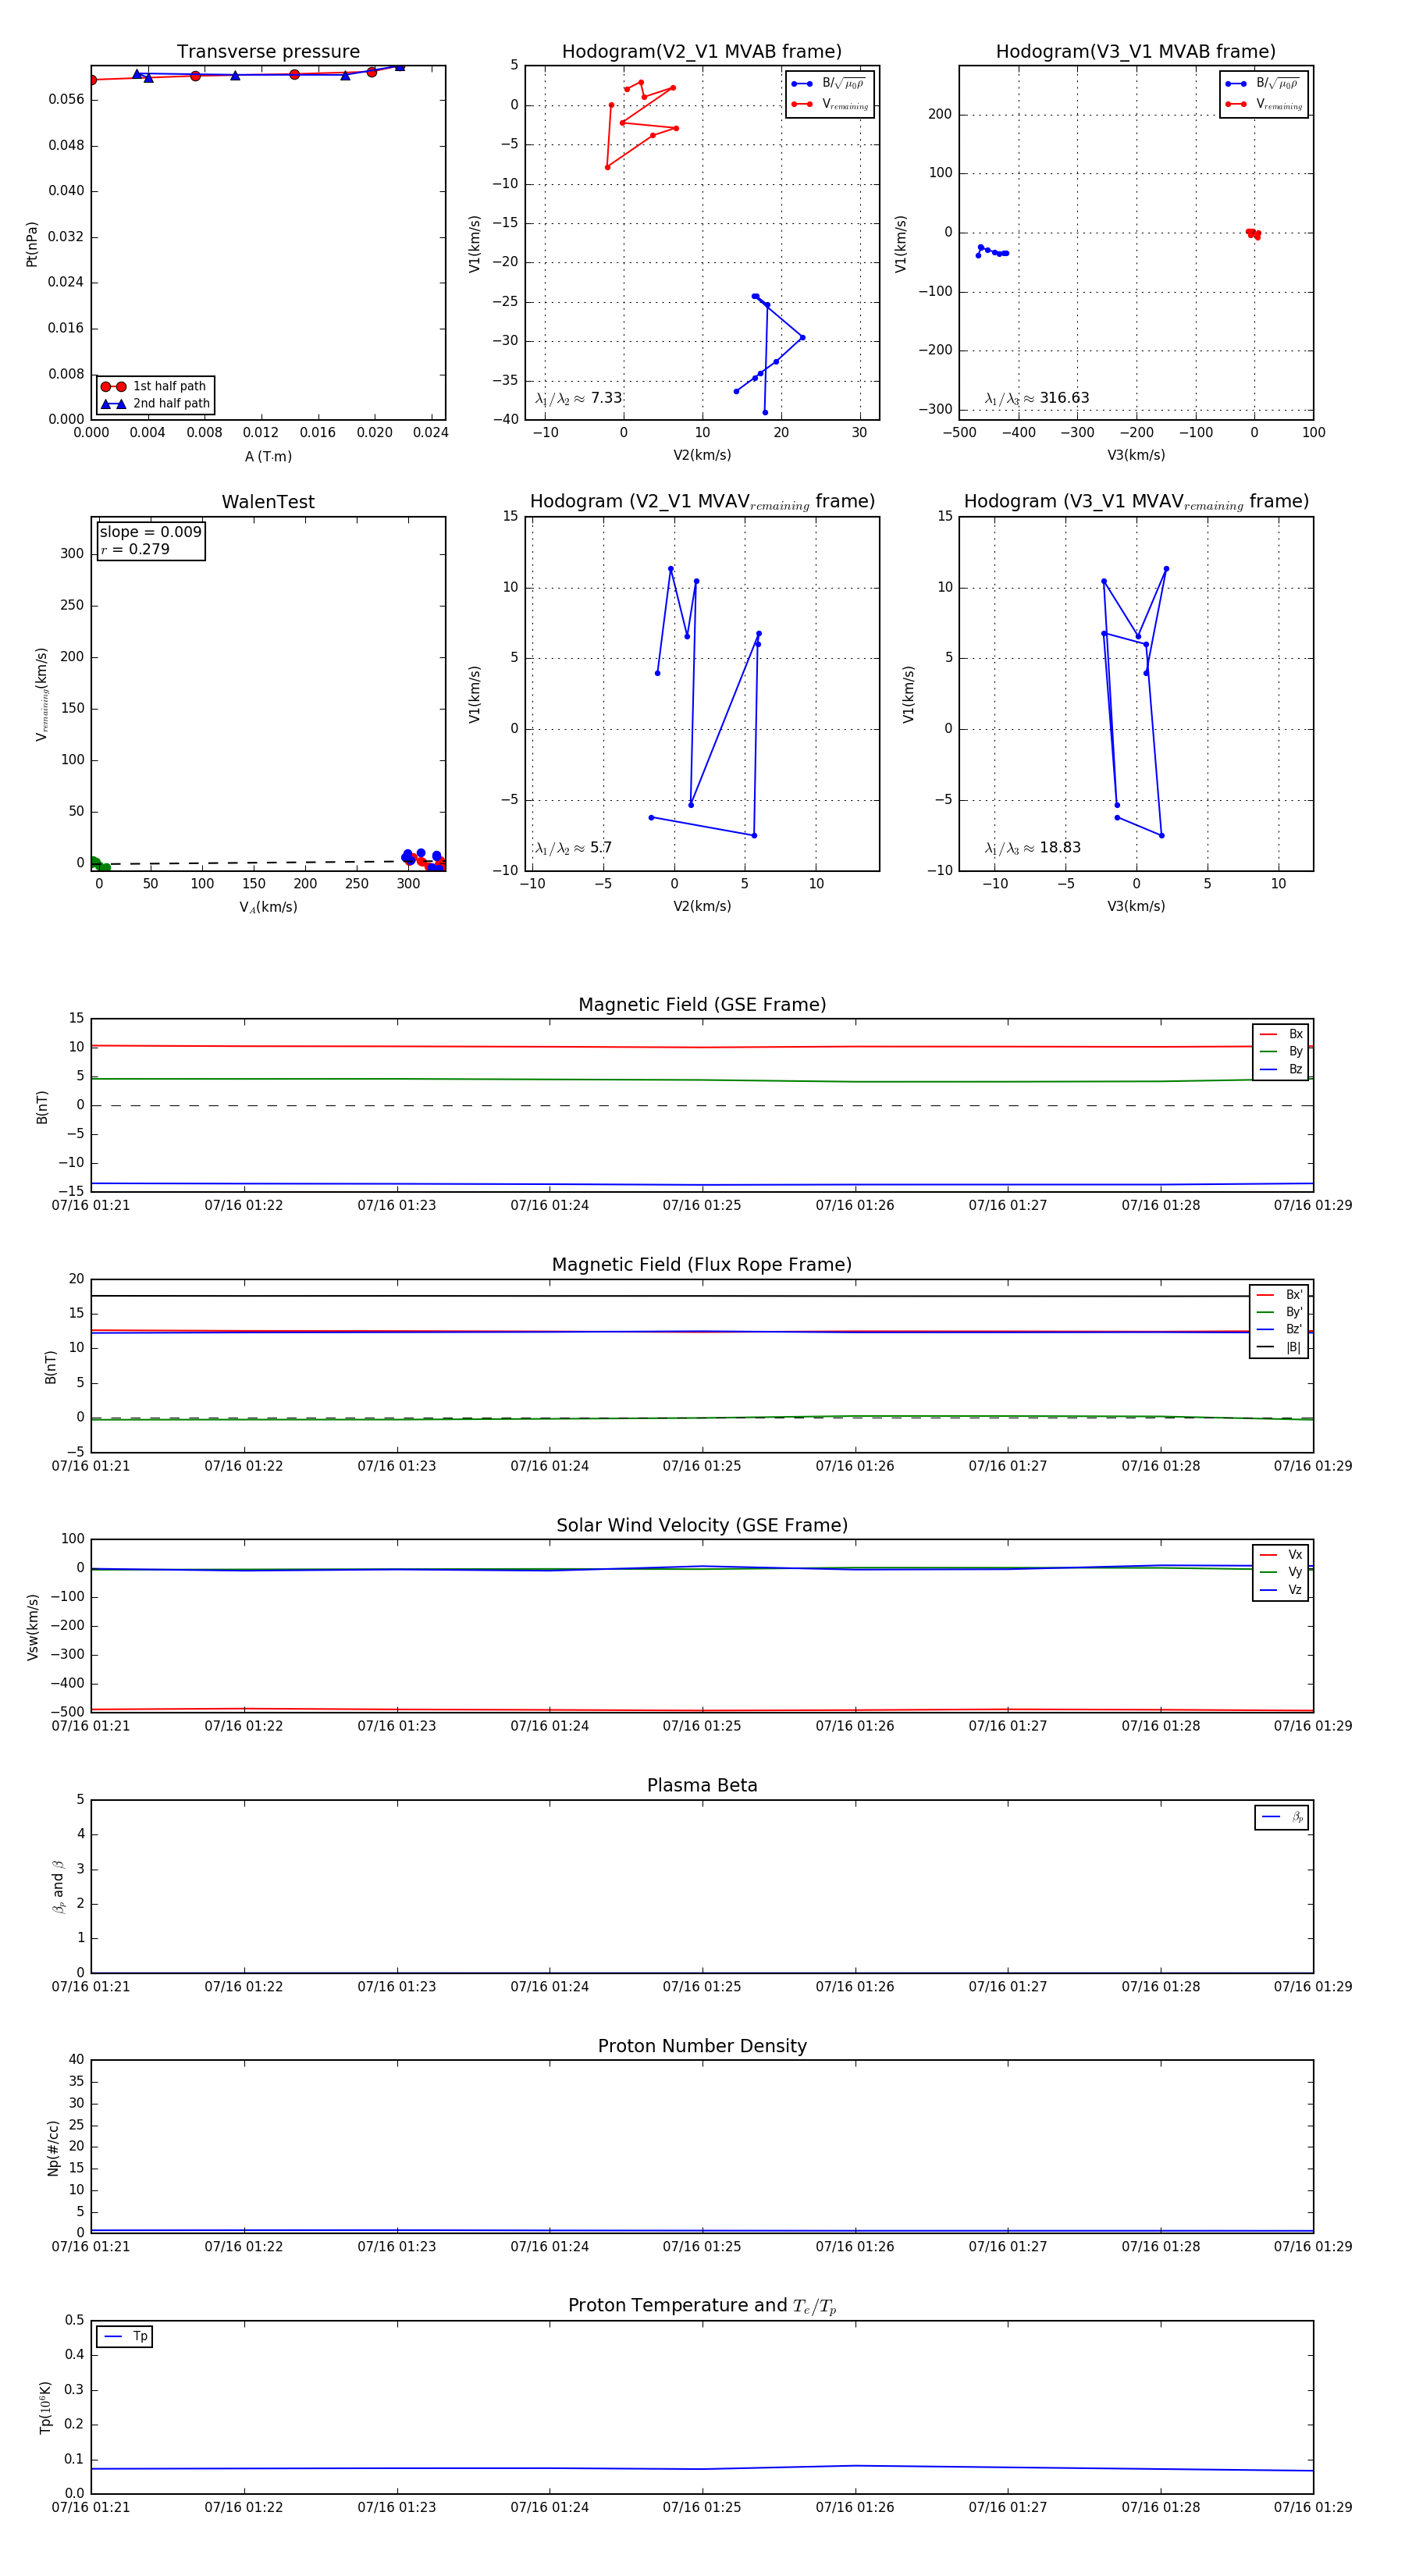Click the 'Hodogram(V3_V1 MVAB frame)' title

(1136, 52)
